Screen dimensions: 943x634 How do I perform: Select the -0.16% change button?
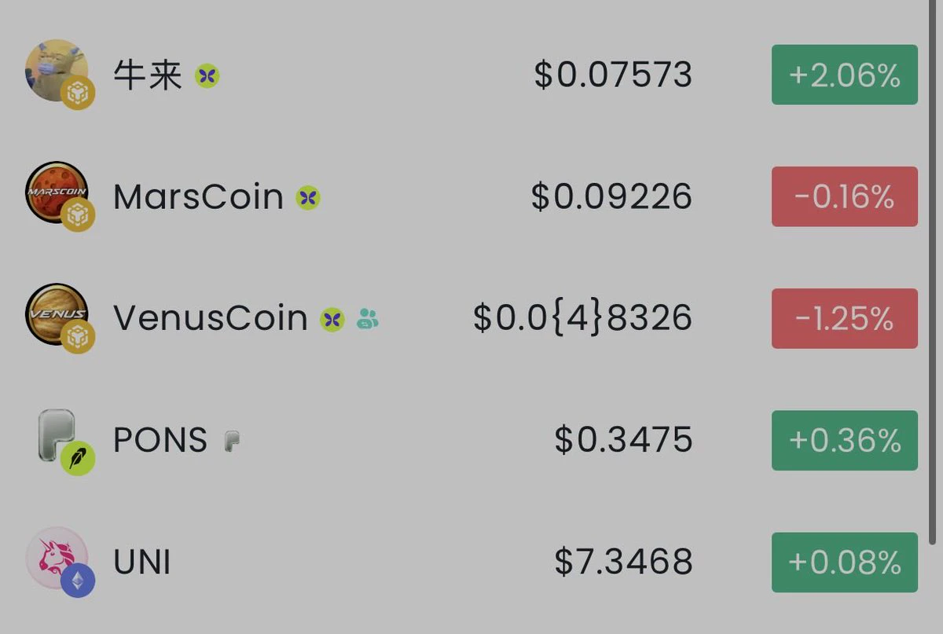click(x=845, y=196)
